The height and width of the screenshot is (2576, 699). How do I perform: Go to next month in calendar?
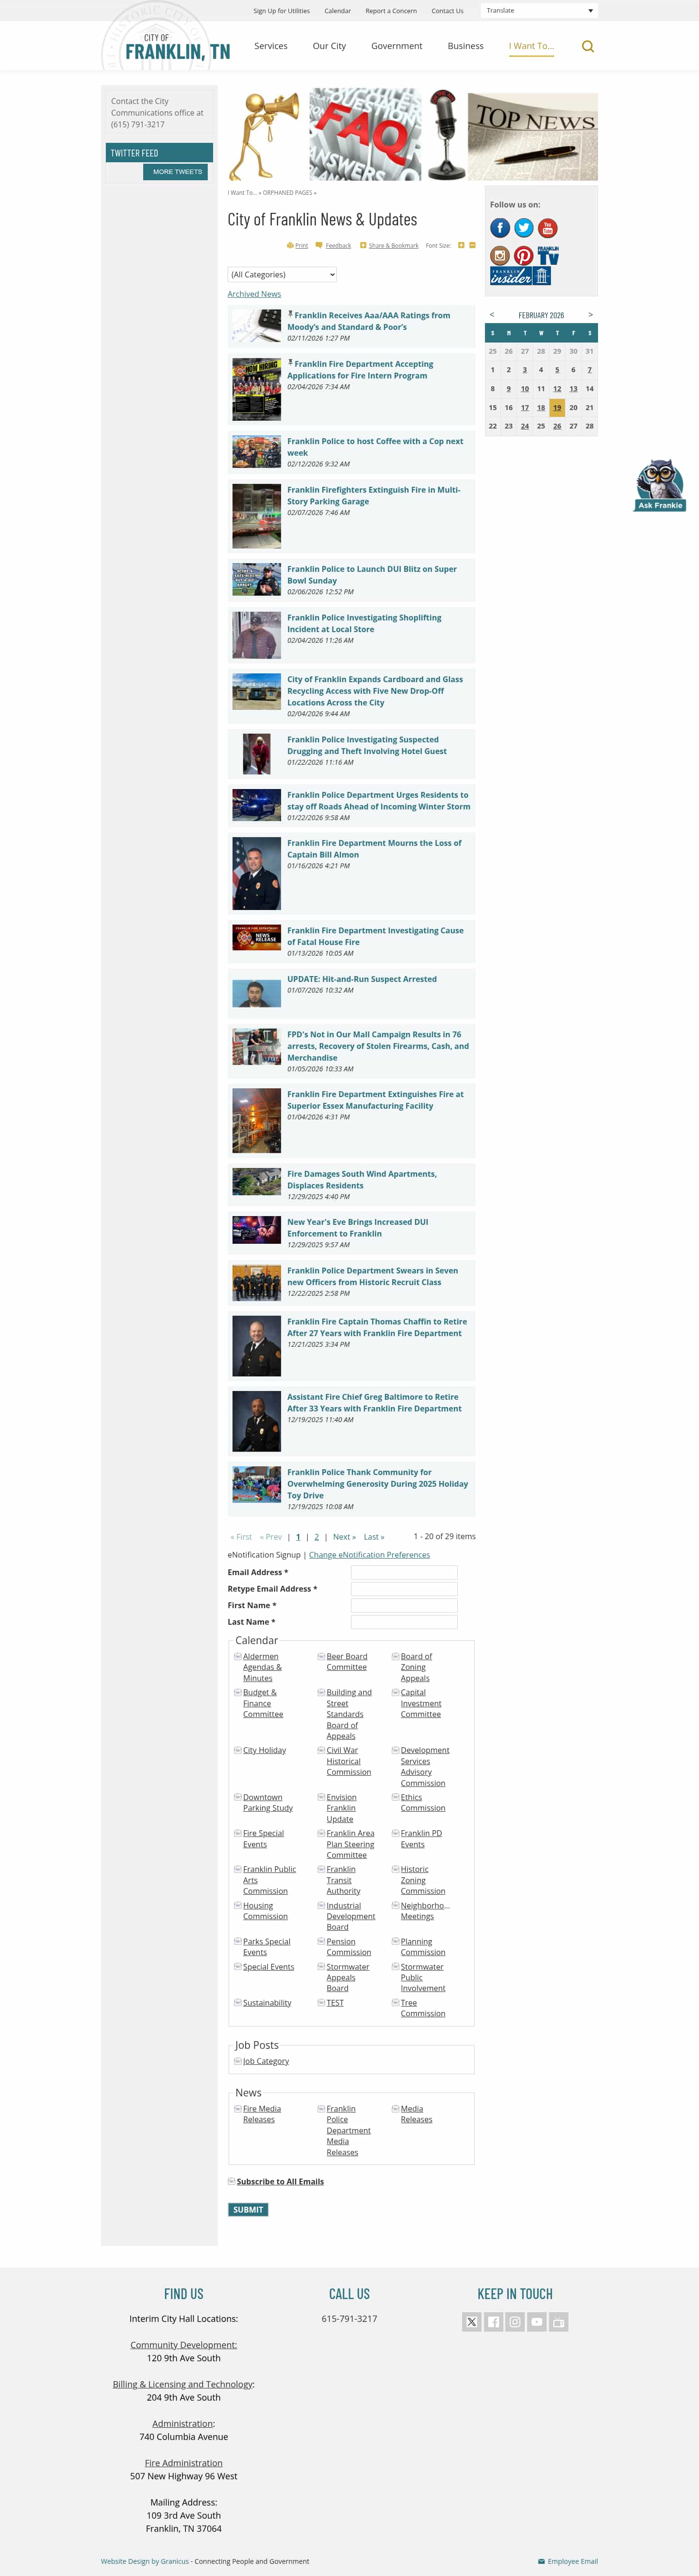click(590, 315)
